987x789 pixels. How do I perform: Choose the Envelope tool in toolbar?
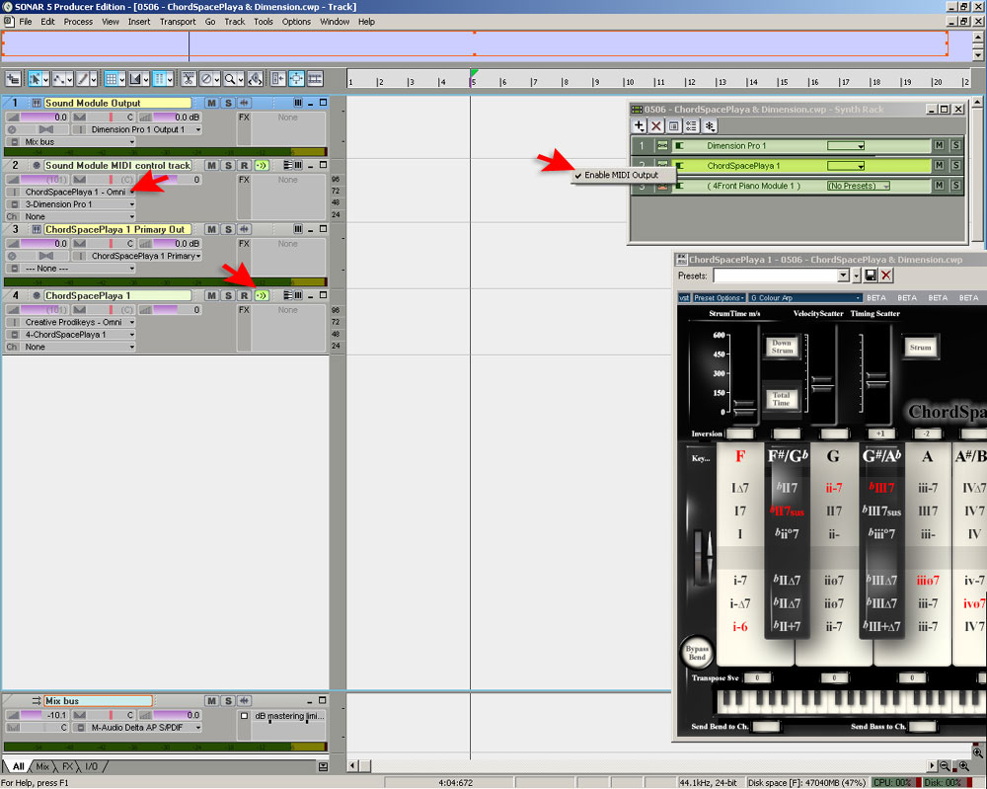58,79
